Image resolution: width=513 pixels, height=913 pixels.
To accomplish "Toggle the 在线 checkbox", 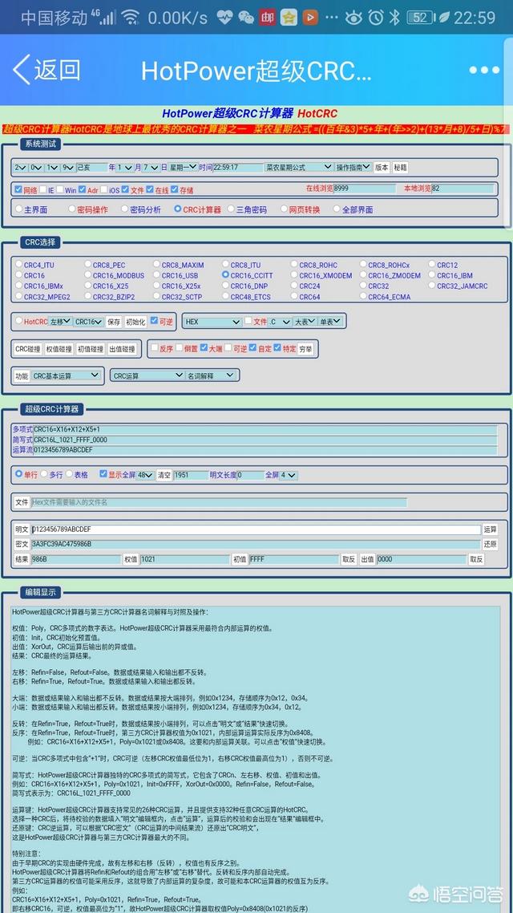I will [x=150, y=189].
